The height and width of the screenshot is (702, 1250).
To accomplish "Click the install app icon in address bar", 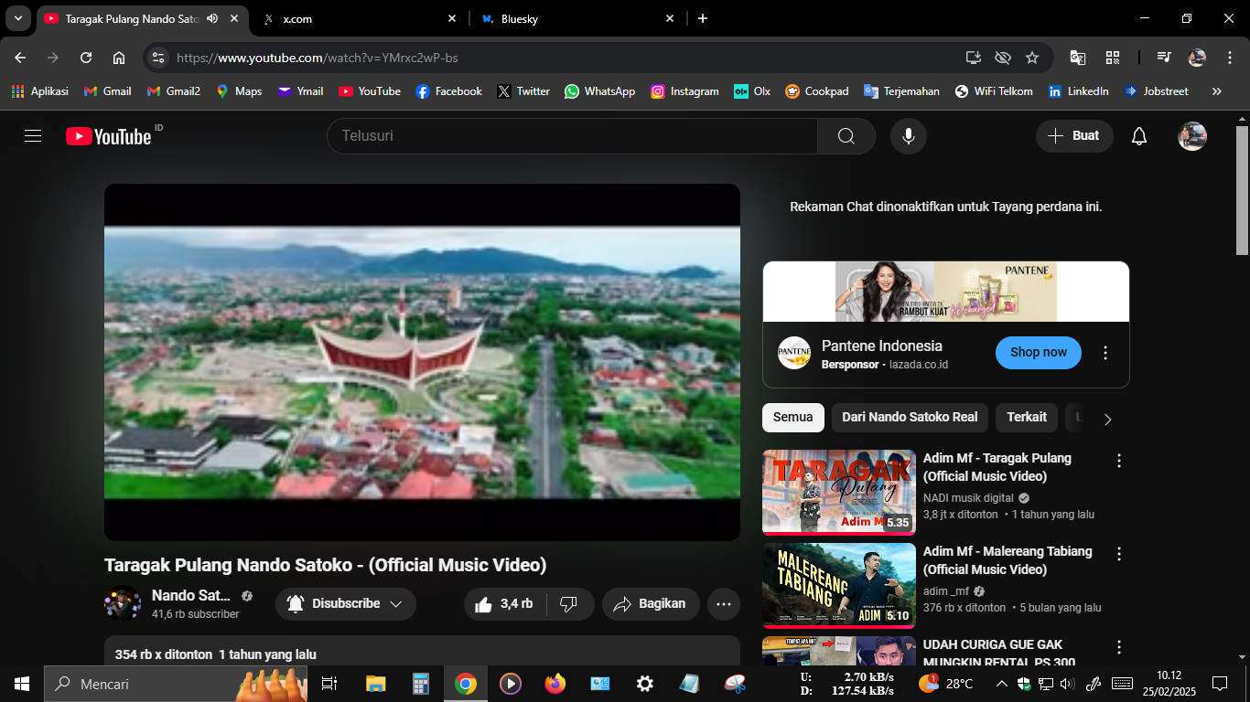I will tap(974, 58).
